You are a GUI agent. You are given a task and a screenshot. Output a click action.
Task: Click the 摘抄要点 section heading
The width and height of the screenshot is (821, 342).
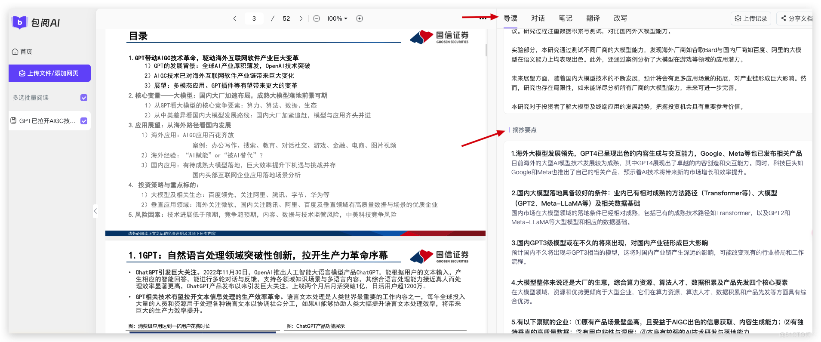point(524,130)
